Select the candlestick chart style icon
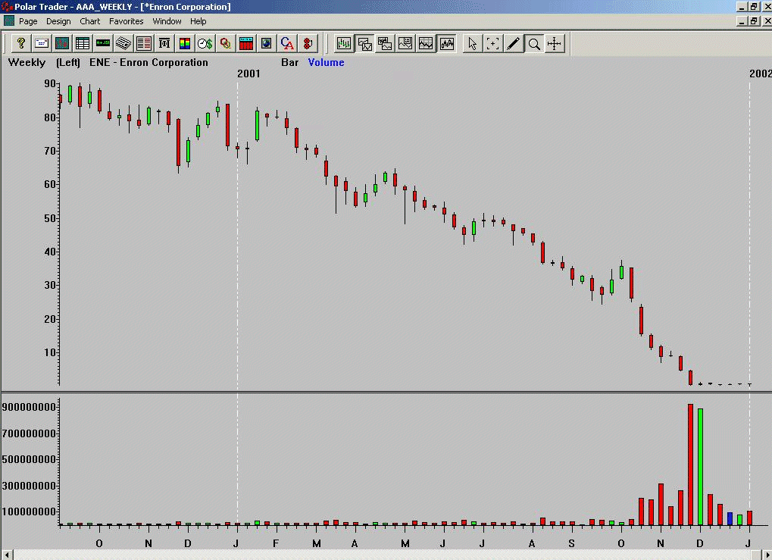772x560 pixels. coord(446,43)
